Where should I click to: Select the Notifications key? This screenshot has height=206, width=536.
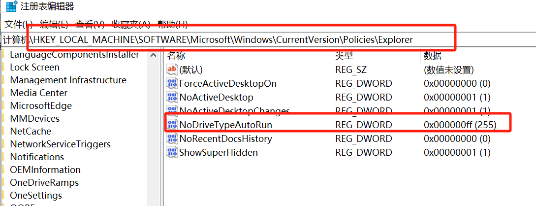point(37,157)
